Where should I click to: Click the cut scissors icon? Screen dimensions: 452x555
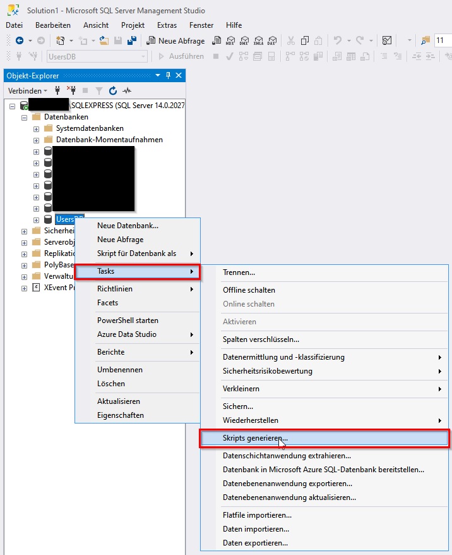(x=290, y=40)
